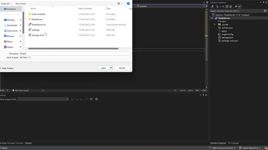Select the package JSON file in dialog
The height and width of the screenshot is (150, 268).
36,30
